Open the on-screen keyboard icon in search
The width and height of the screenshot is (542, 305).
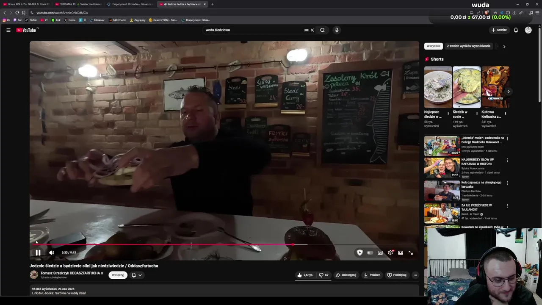(306, 30)
